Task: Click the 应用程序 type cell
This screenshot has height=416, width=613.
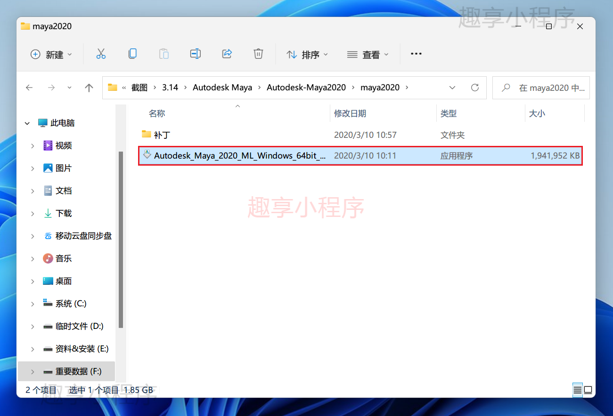Action: 457,155
